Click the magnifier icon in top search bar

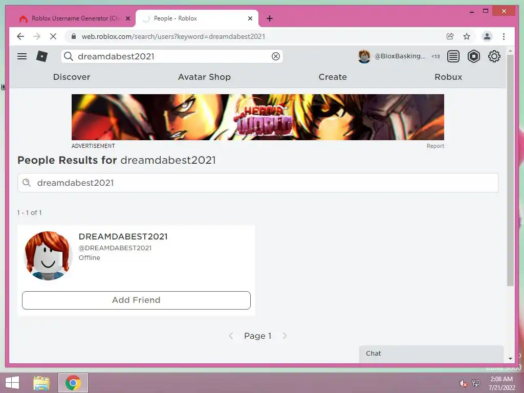[69, 56]
